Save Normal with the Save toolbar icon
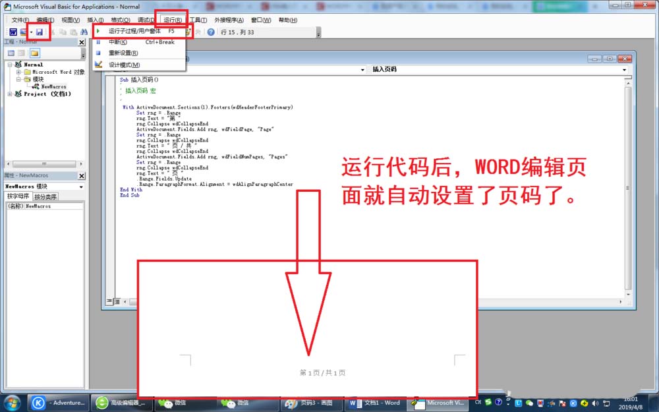 pos(40,31)
